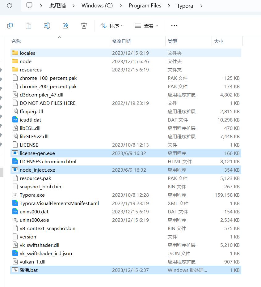Viewport: 261px width, 287px height.
Task: Click the Delete trash can icon
Action: click(84, 26)
